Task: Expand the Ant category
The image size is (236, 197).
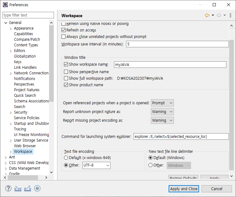Action: 6,157
